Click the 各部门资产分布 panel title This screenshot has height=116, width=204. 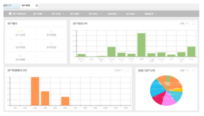tap(147, 71)
